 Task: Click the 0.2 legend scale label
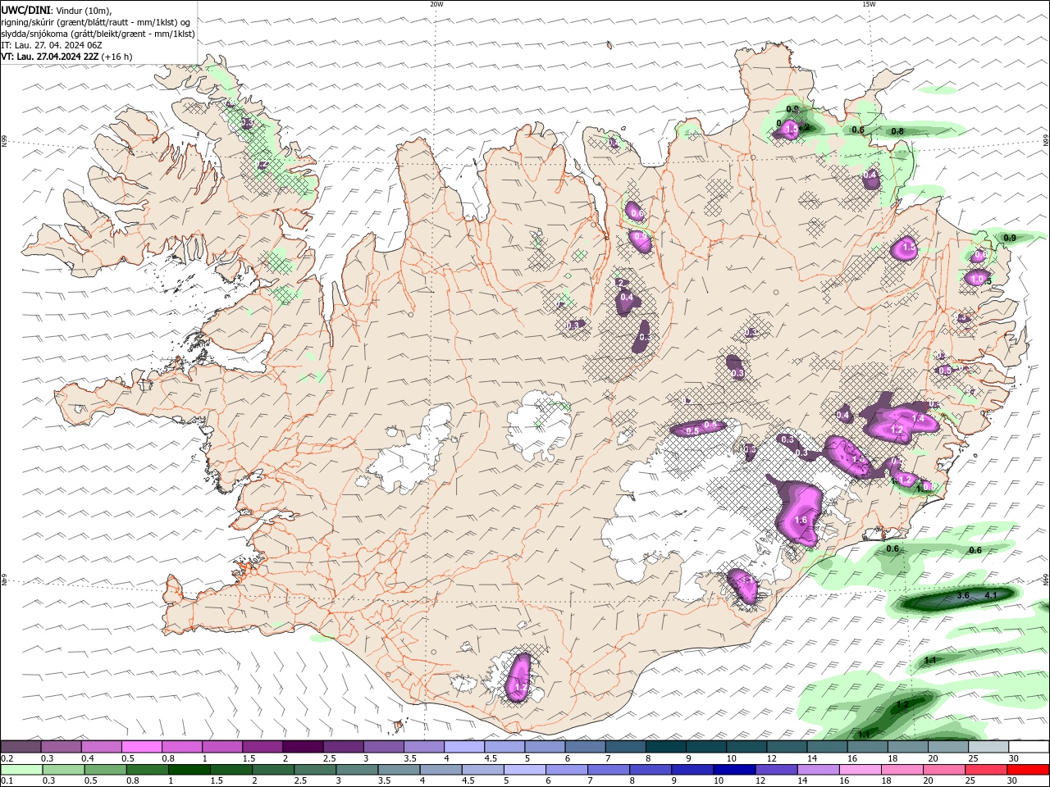[7, 758]
